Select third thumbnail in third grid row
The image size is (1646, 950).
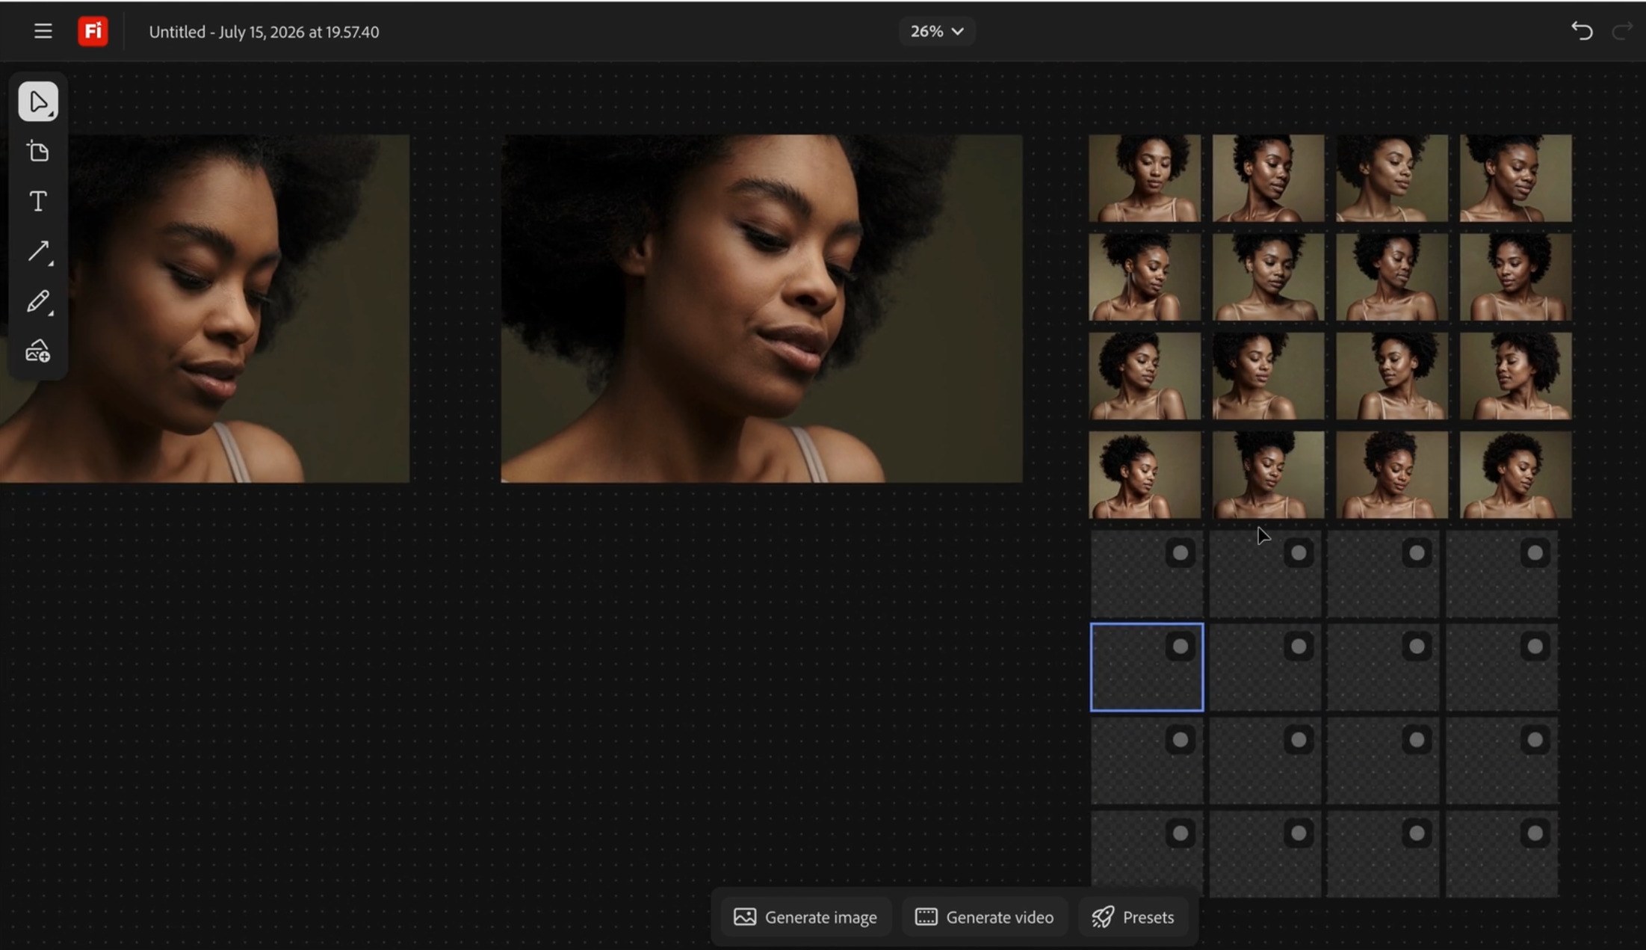(x=1392, y=376)
